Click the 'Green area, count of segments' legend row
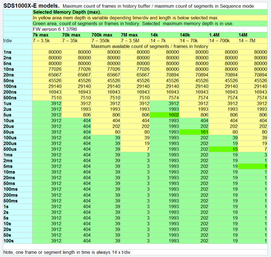This screenshot has width=271, height=257. (150, 24)
